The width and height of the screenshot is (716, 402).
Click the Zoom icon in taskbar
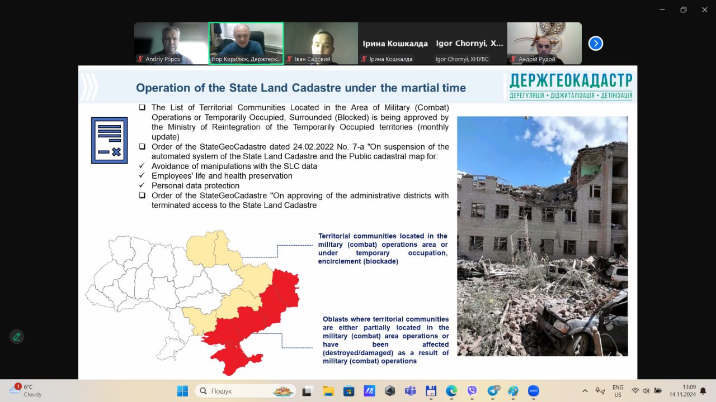(x=534, y=391)
